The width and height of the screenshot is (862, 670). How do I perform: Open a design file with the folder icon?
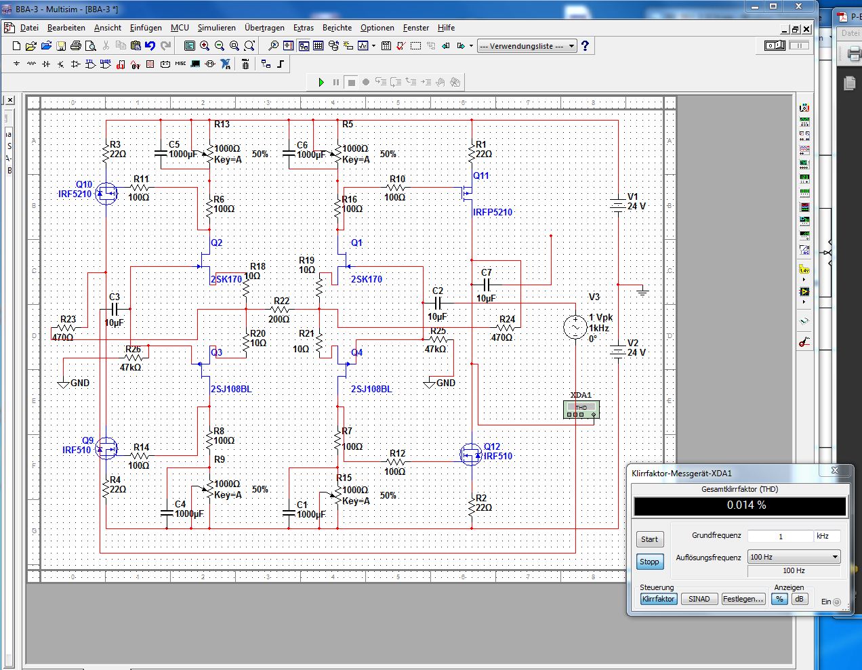pos(31,46)
